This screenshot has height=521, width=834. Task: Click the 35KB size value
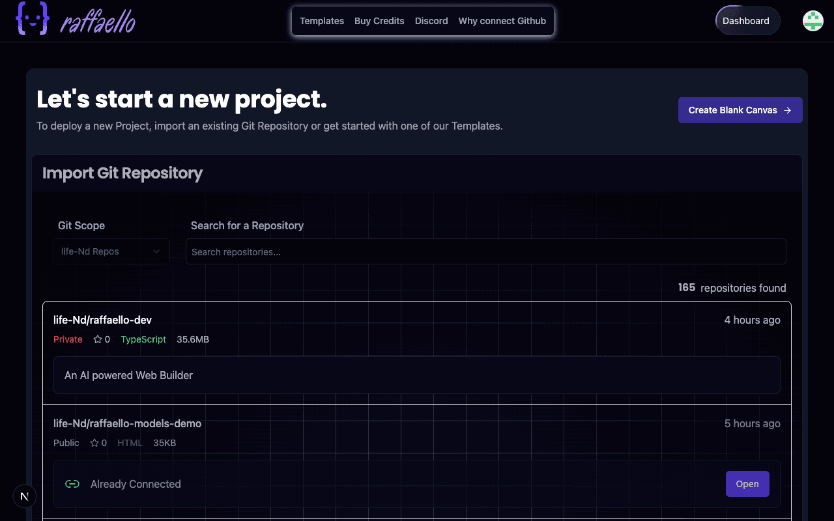(165, 443)
